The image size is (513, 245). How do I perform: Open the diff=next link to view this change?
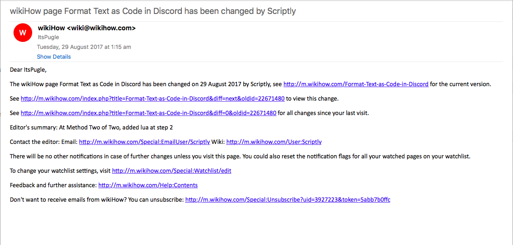click(x=153, y=99)
